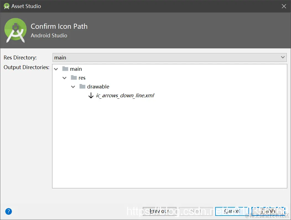Click the blue help question mark icon

(9, 211)
